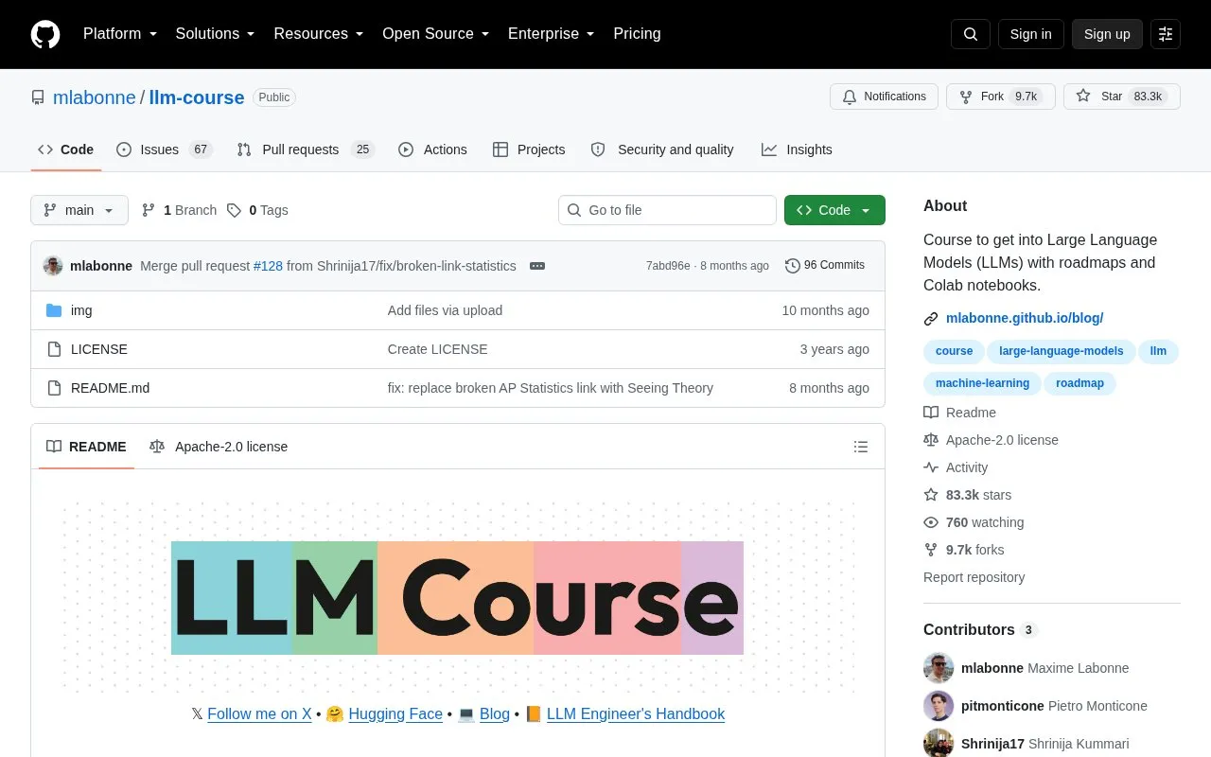This screenshot has height=757, width=1211.
Task: Open the header appearance settings icon
Action: [x=1166, y=34]
